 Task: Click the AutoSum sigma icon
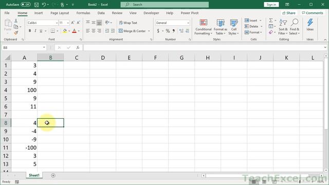pyautogui.click(x=271, y=21)
